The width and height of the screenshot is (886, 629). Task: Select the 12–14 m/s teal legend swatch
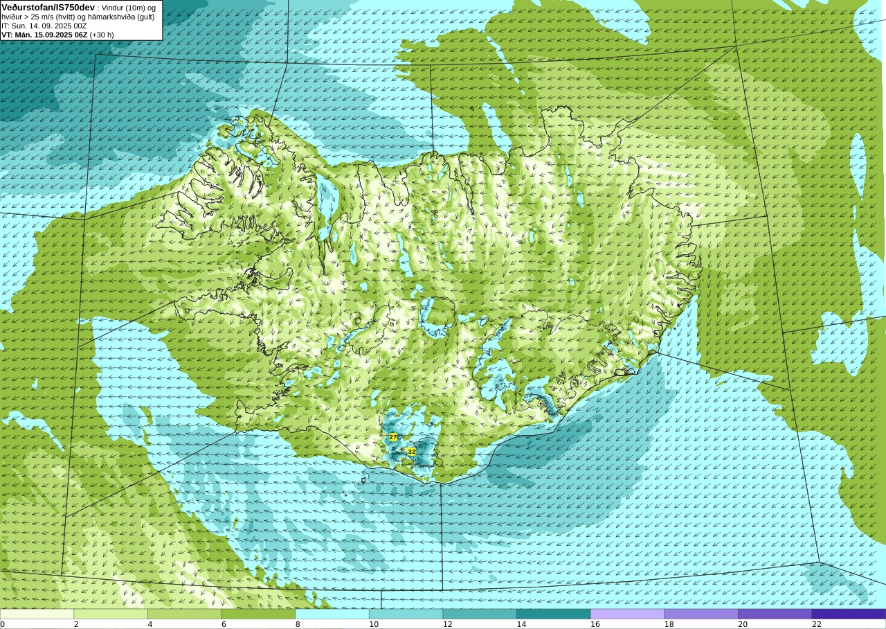coord(480,614)
